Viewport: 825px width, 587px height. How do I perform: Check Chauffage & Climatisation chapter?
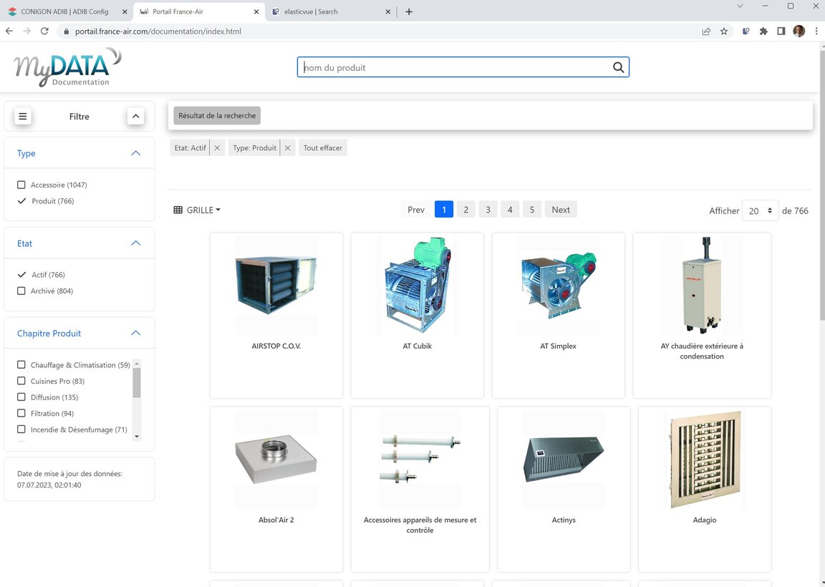coord(21,364)
